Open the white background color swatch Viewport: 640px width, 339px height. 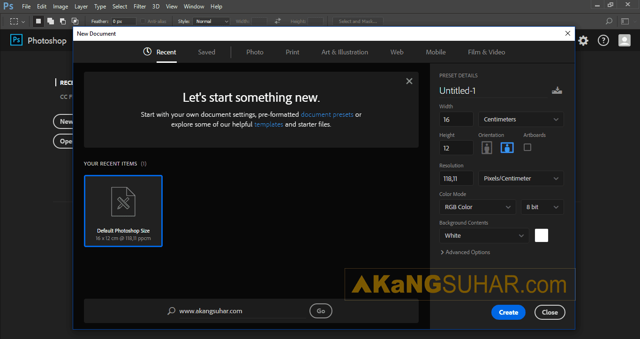(x=542, y=235)
